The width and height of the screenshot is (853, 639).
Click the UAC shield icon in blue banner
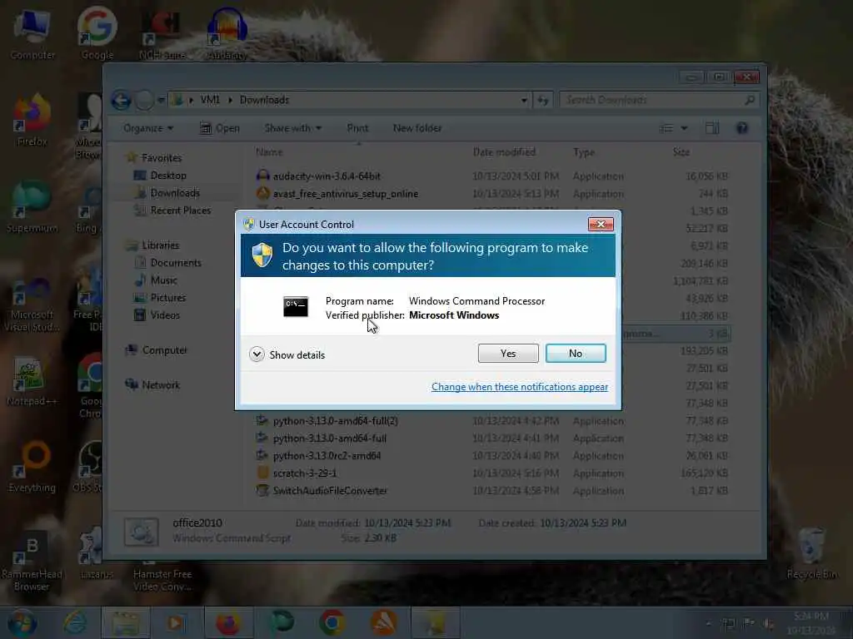coord(262,255)
